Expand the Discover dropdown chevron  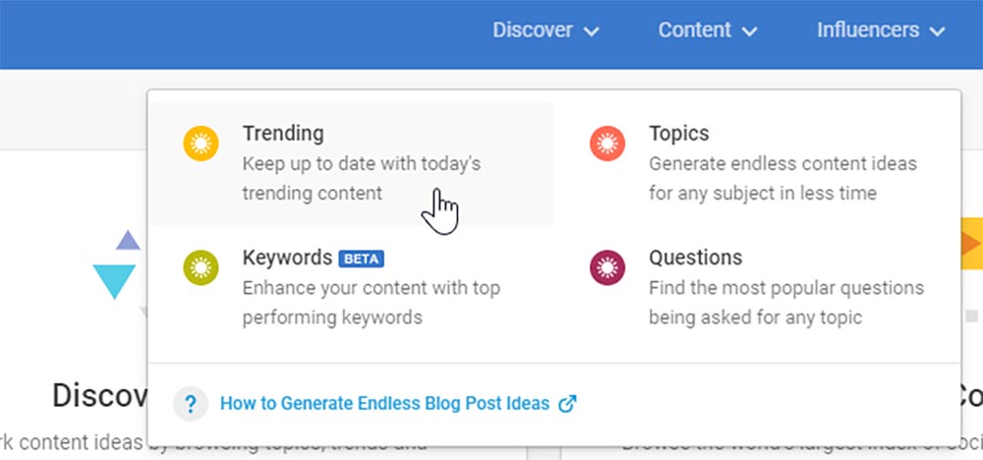(x=591, y=31)
